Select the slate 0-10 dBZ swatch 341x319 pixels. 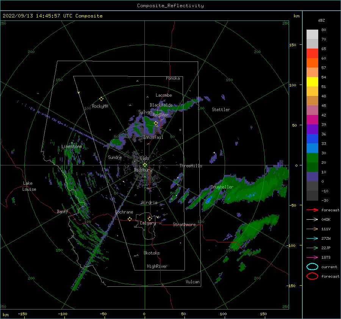[312, 177]
